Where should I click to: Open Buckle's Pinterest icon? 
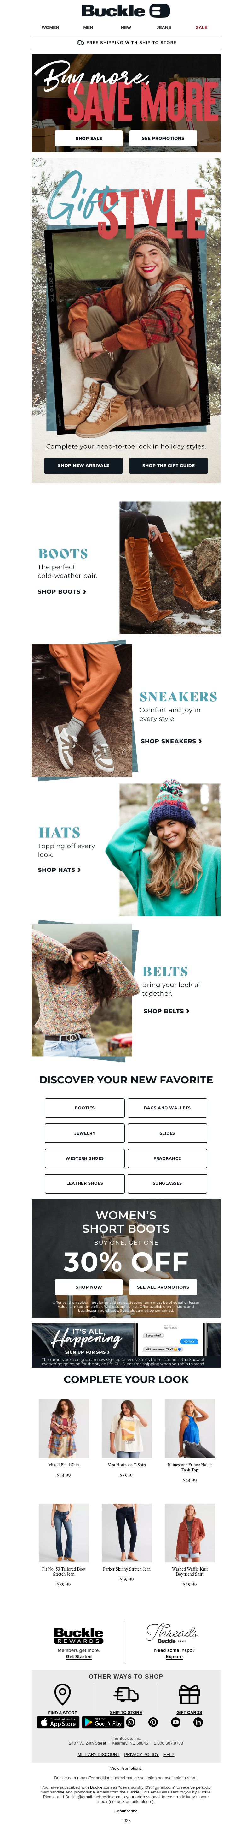[153, 1722]
